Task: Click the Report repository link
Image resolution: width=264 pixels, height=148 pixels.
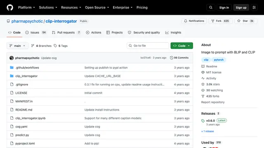Action: [213, 102]
